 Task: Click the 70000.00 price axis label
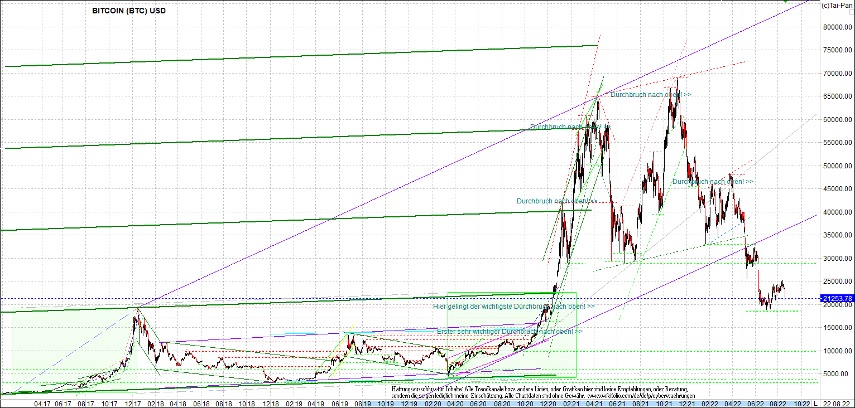click(837, 73)
